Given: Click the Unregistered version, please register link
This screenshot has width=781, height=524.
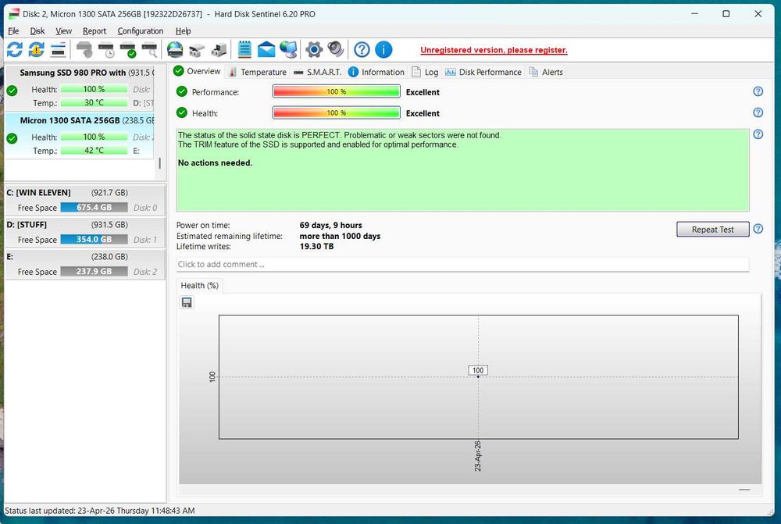Looking at the screenshot, I should [x=494, y=50].
